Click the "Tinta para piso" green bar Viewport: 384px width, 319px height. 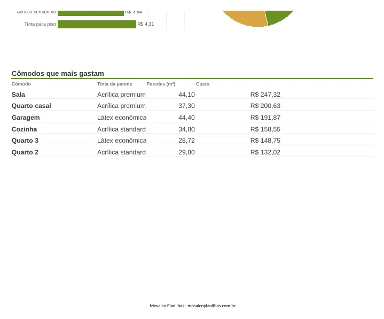(97, 24)
